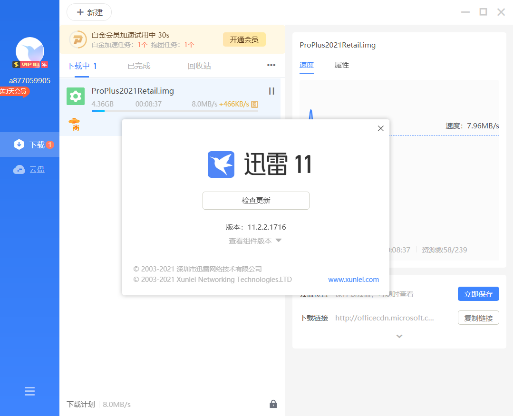Click the 下载计划 label

[x=81, y=405]
